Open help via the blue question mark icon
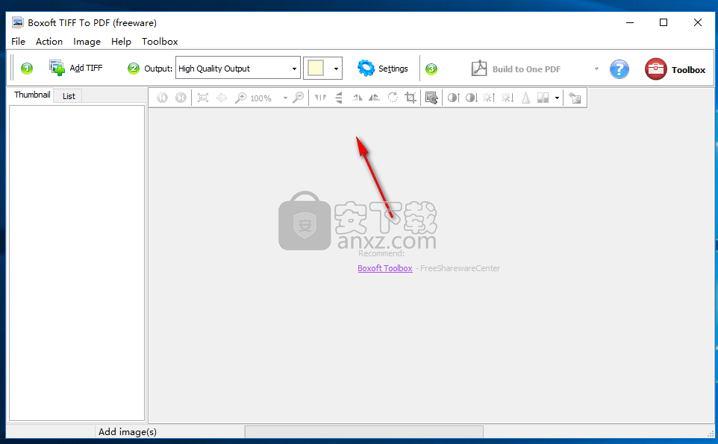Screen dimensions: 718x444 click(619, 69)
